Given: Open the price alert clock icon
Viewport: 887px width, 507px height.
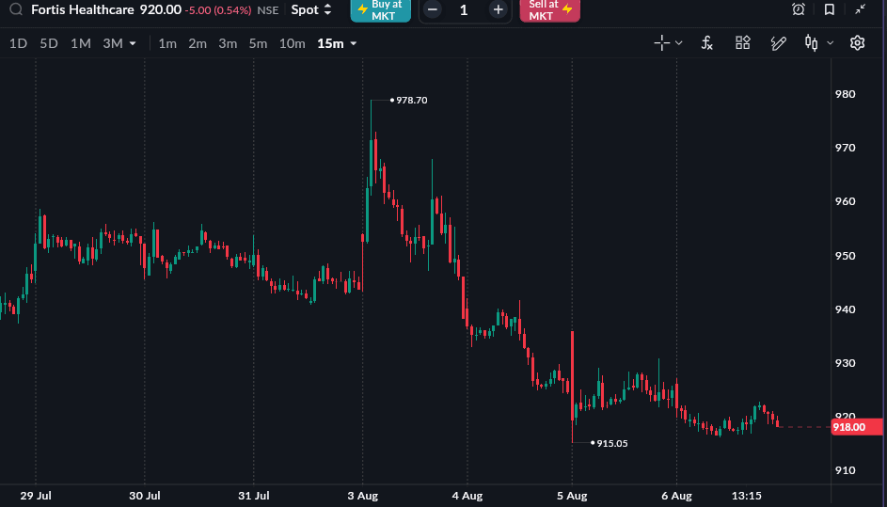Looking at the screenshot, I should (x=799, y=9).
